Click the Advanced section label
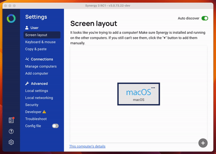 click(39, 83)
